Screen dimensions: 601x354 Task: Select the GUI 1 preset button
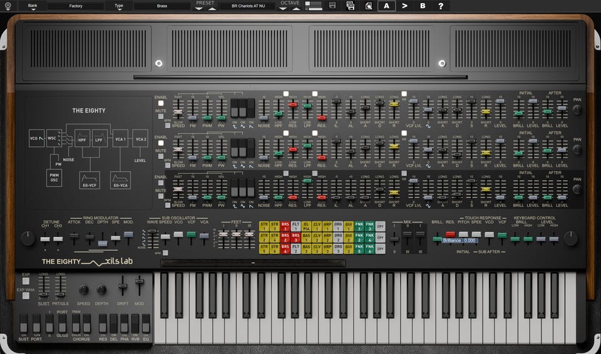point(349,226)
